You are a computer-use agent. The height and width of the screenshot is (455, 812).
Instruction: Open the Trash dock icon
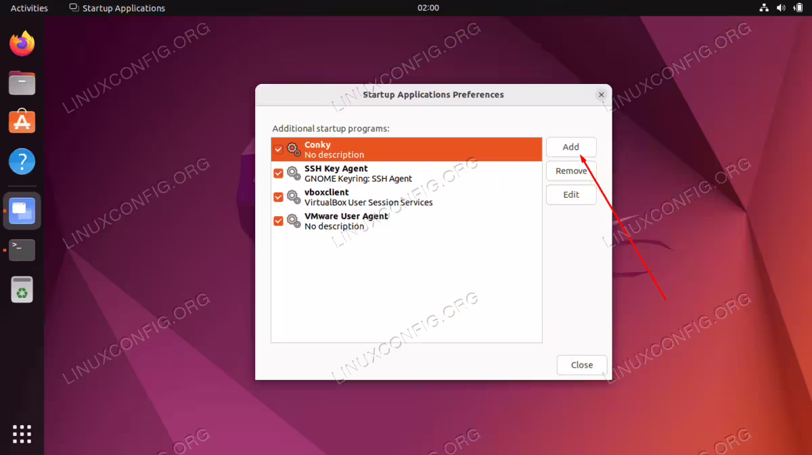point(22,289)
